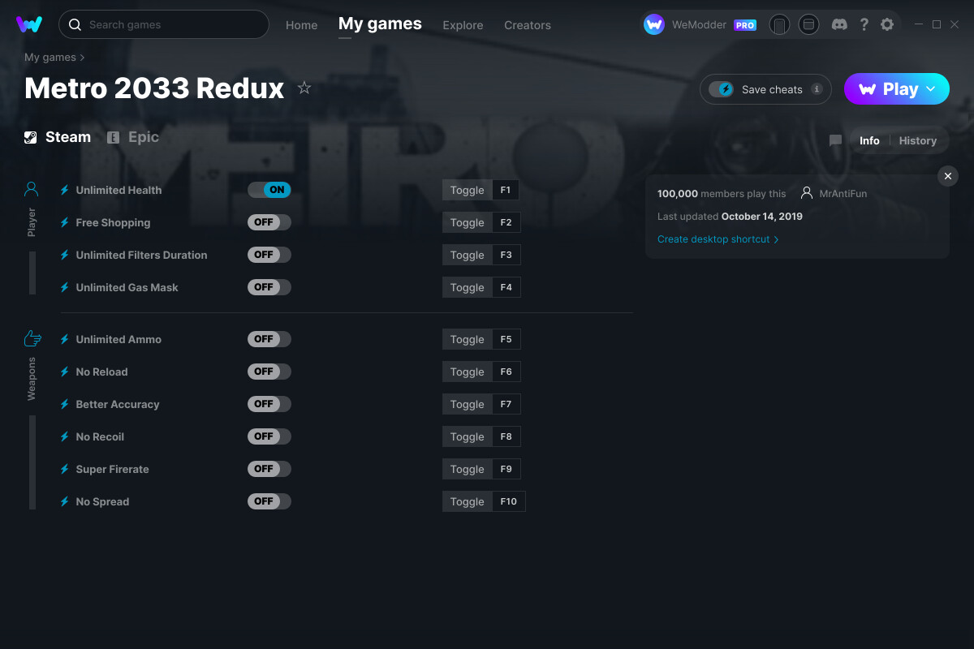
Task: Go to Home tab
Action: [302, 25]
